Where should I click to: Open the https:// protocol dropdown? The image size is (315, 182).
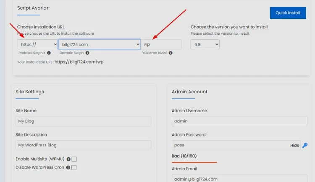point(37,44)
